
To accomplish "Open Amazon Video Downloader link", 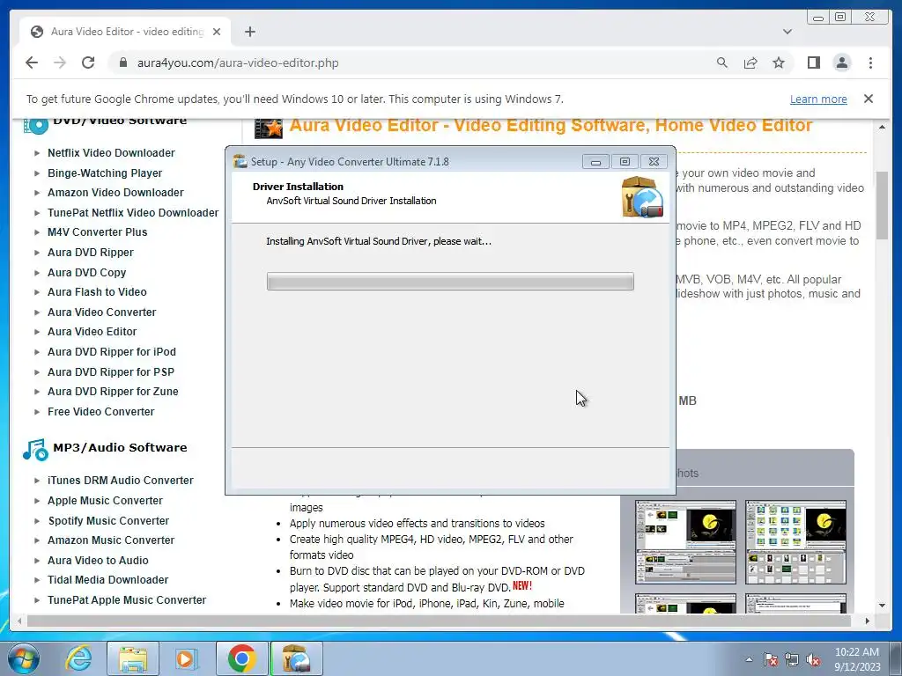I will tap(115, 193).
